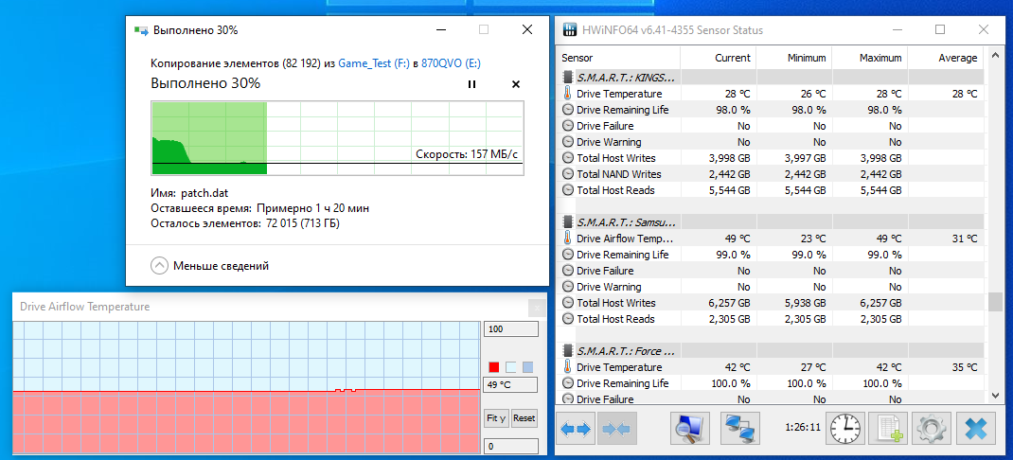Select the S.M.A.R.T.: Samsu... sensor group
Screen dimensions: 1013x460
tap(770, 222)
